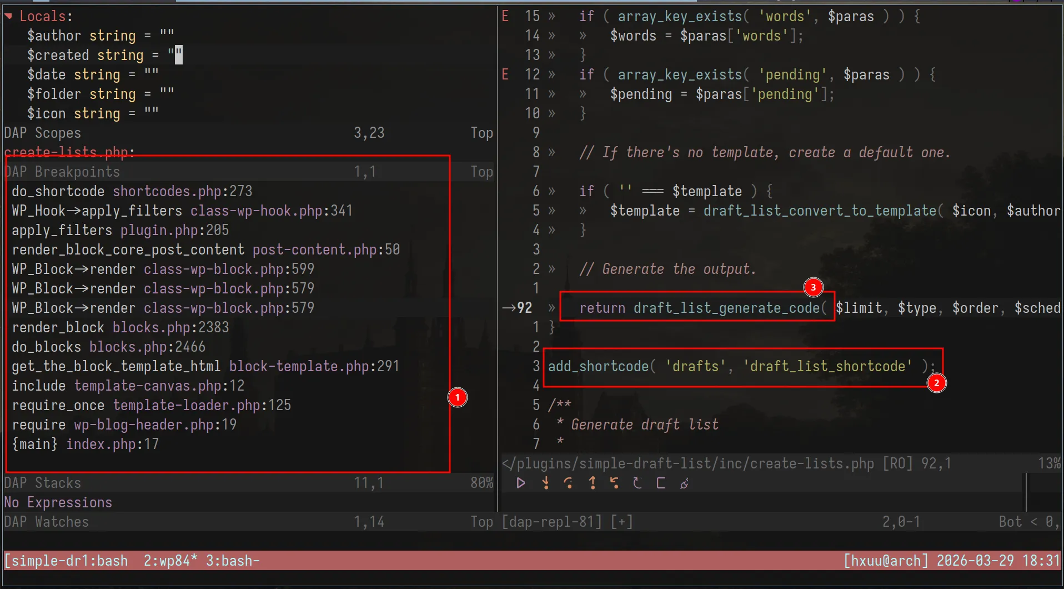Select the include template-canvas.php:12 frame
The width and height of the screenshot is (1064, 589).
pyautogui.click(x=128, y=386)
